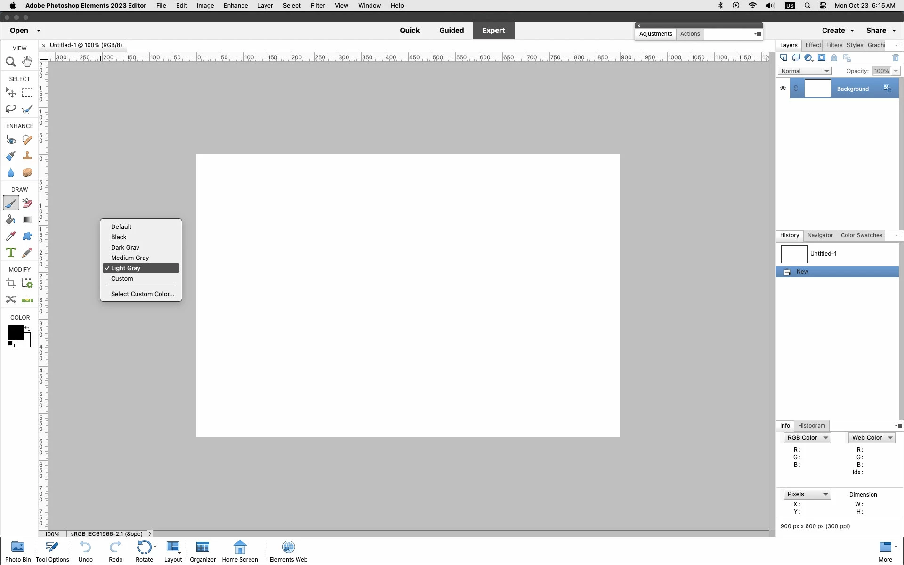Open the Normal blend mode dropdown

[x=805, y=71]
